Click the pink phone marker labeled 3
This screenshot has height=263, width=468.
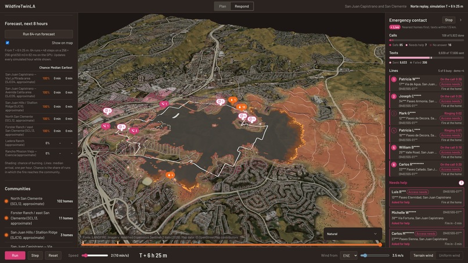point(134,131)
